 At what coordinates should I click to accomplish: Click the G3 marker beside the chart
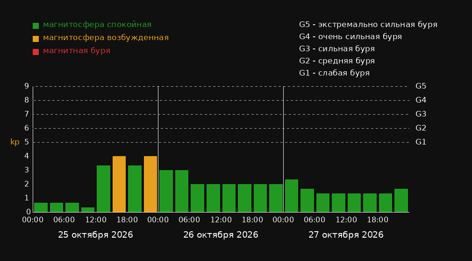pos(421,114)
